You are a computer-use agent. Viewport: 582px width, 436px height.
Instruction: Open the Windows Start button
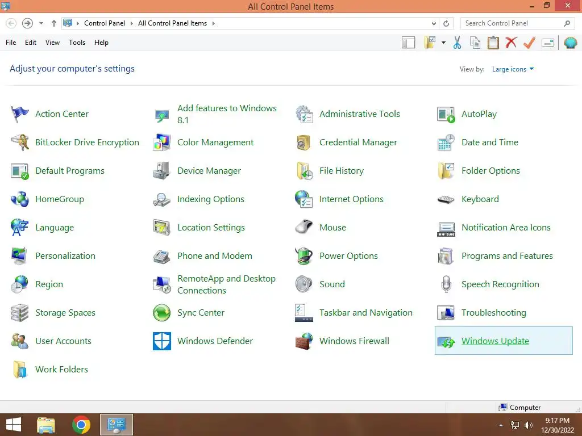pyautogui.click(x=14, y=425)
